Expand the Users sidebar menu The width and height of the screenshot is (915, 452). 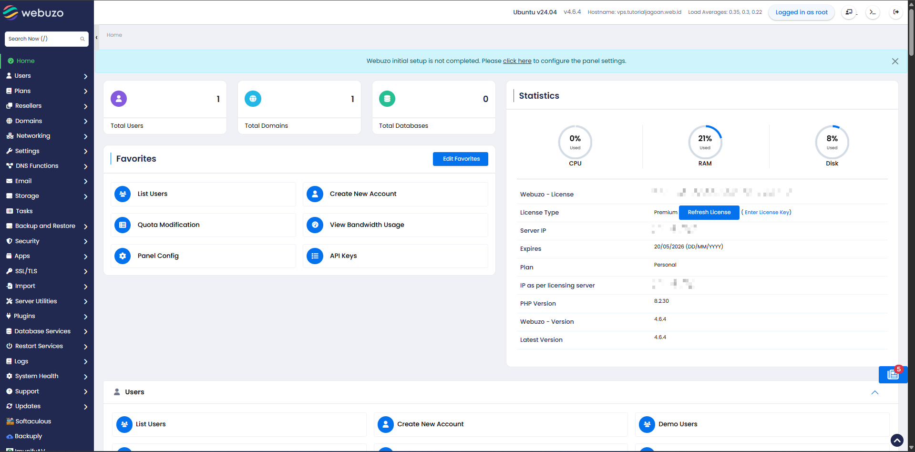47,76
